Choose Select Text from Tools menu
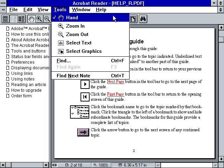The width and height of the screenshot is (224, 168). pos(90,43)
